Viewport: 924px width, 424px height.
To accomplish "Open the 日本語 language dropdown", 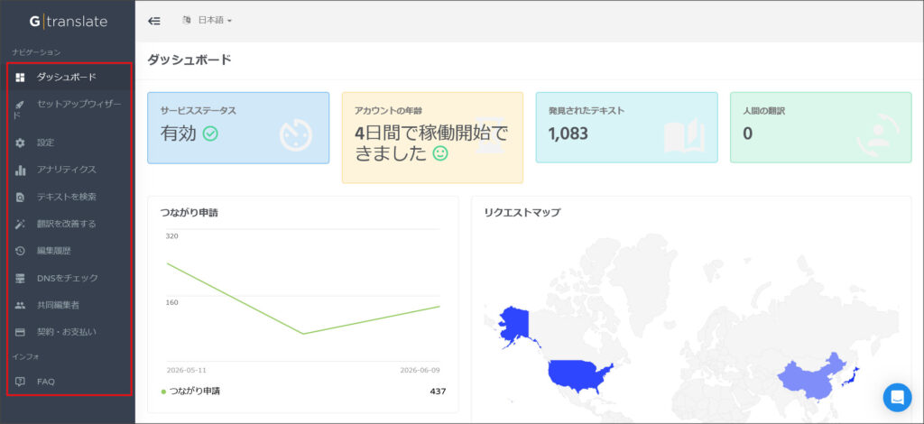I will click(208, 20).
